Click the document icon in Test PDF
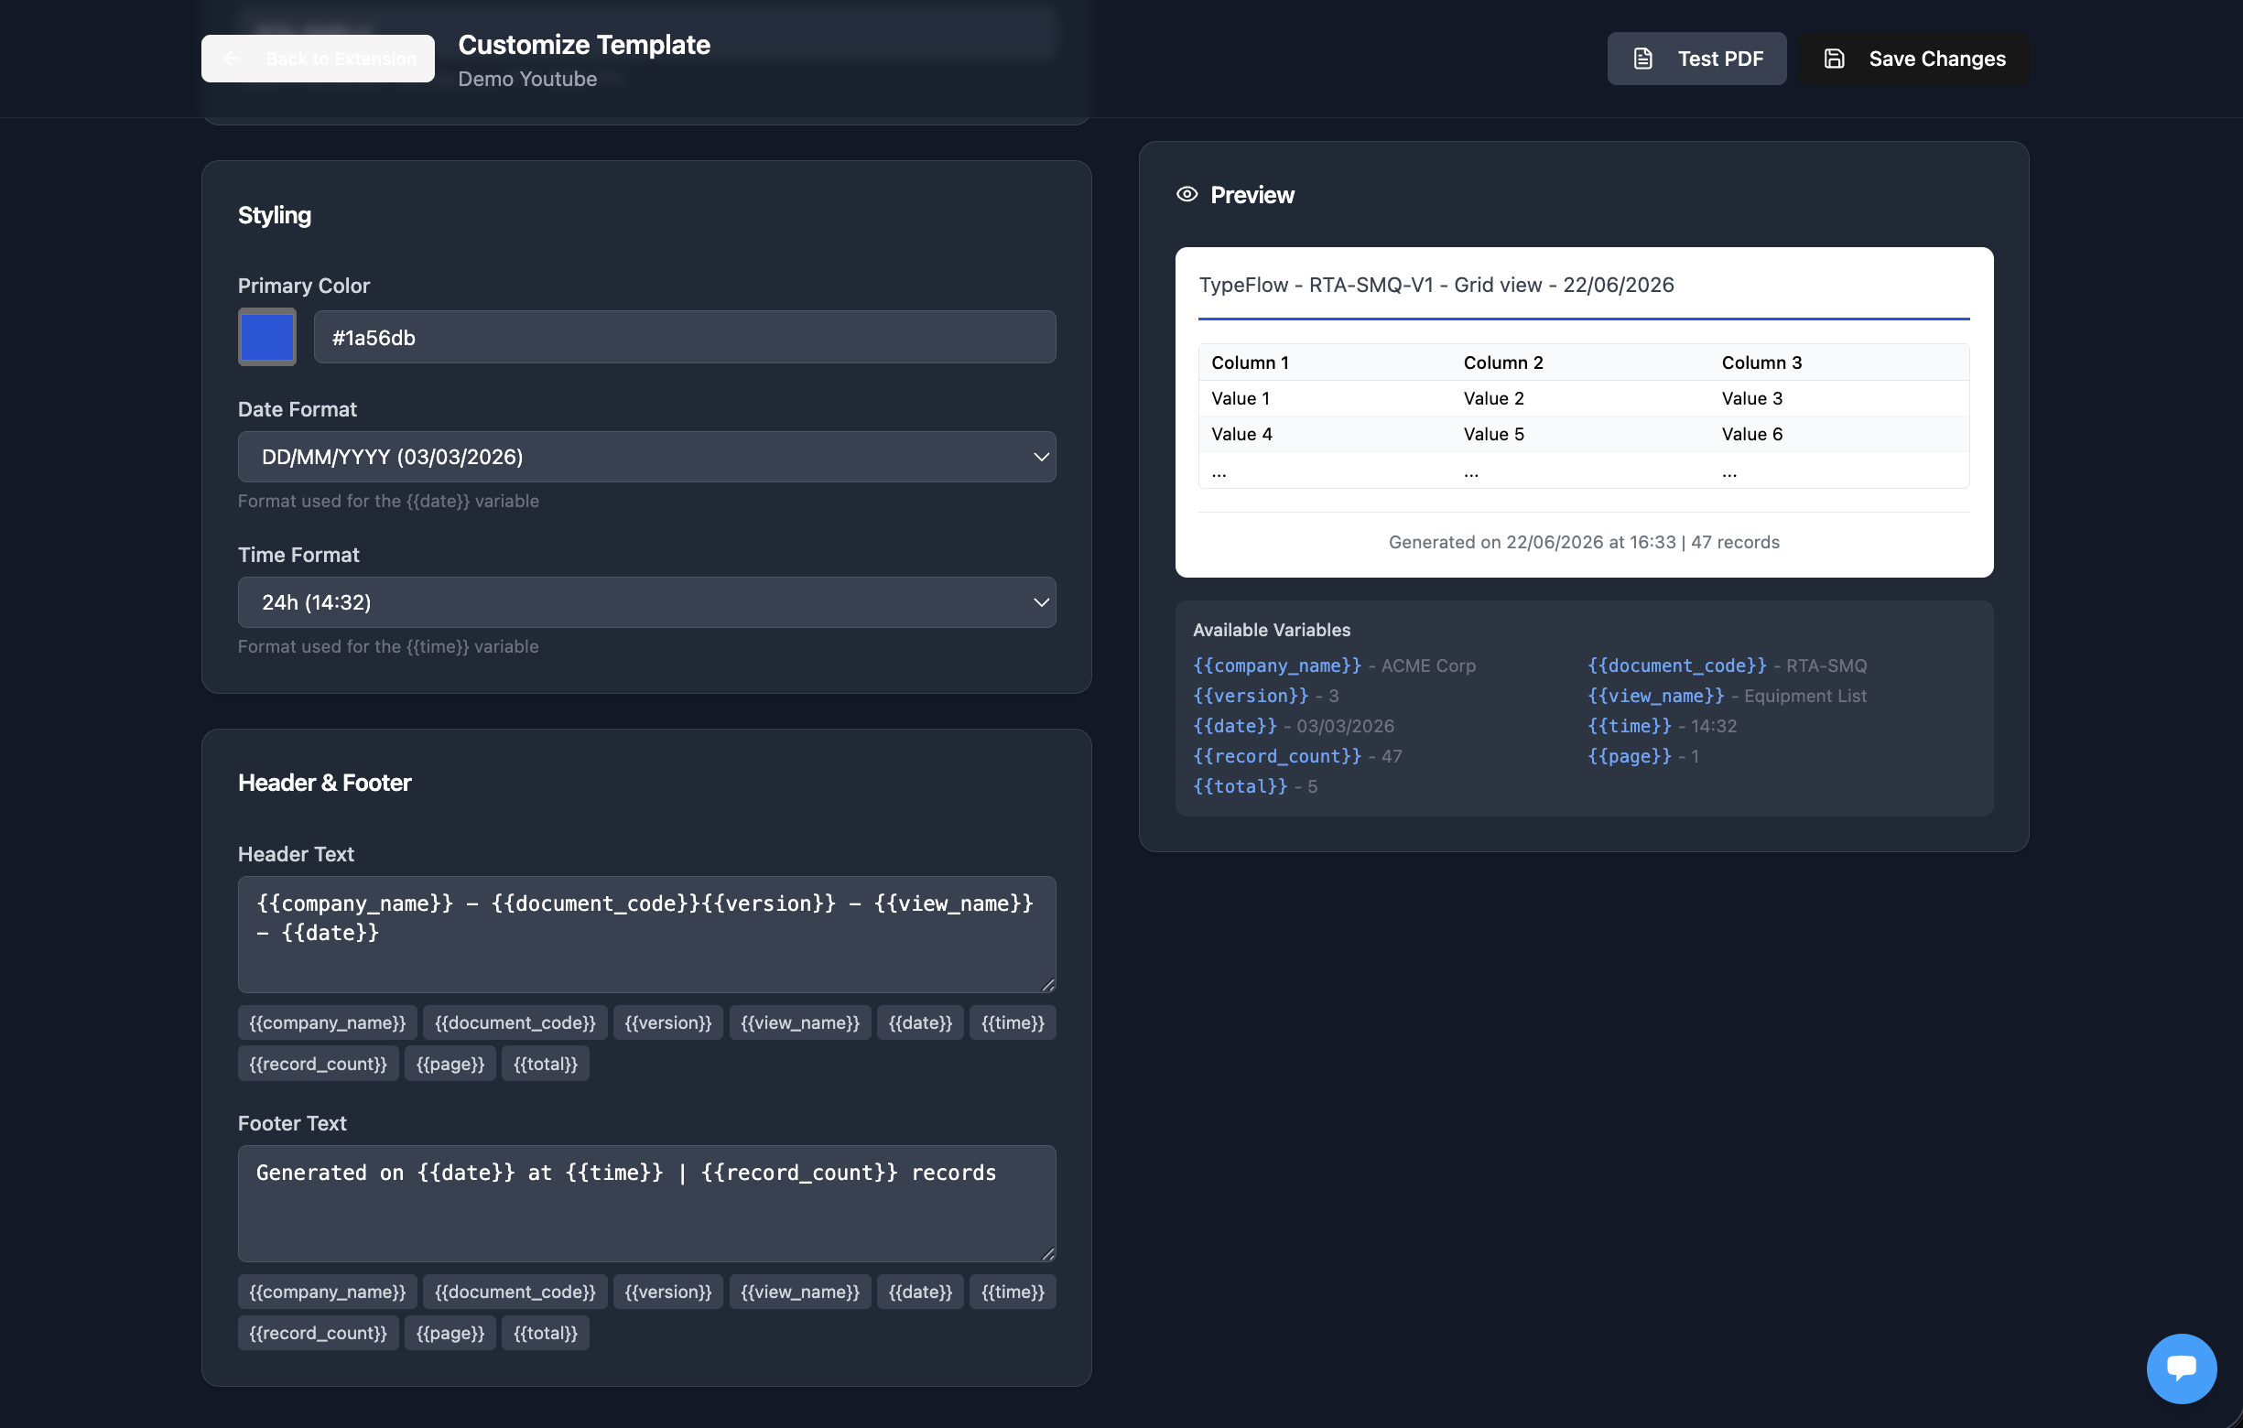Viewport: 2243px width, 1428px height. (1643, 59)
